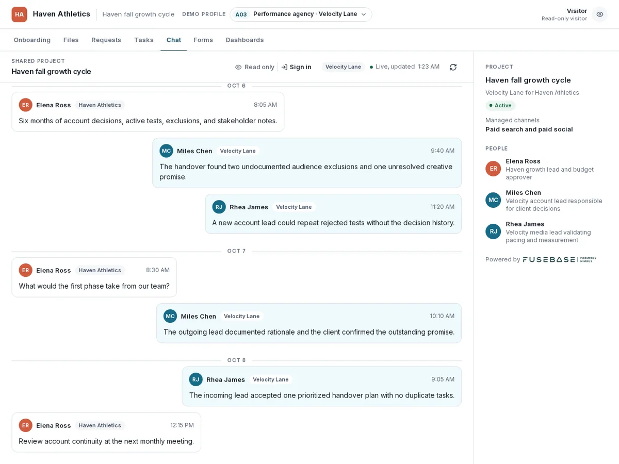Go to the Tasks tab
Screen dimensions: 619x464
pos(144,40)
